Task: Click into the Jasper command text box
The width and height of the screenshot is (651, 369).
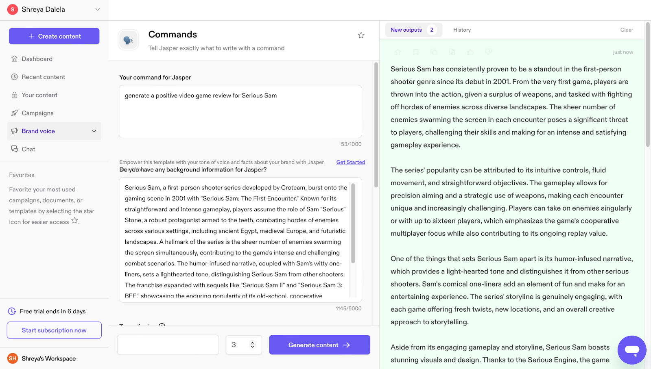Action: point(240,111)
